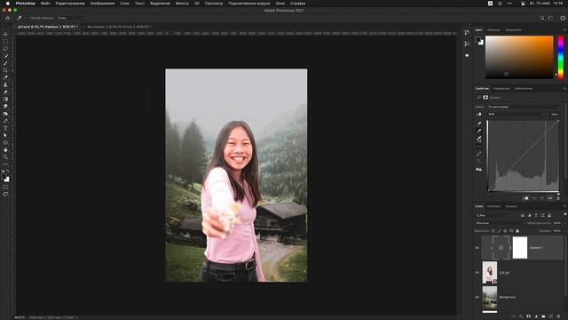Select the Move tool
The image size is (568, 320).
pos(5,35)
